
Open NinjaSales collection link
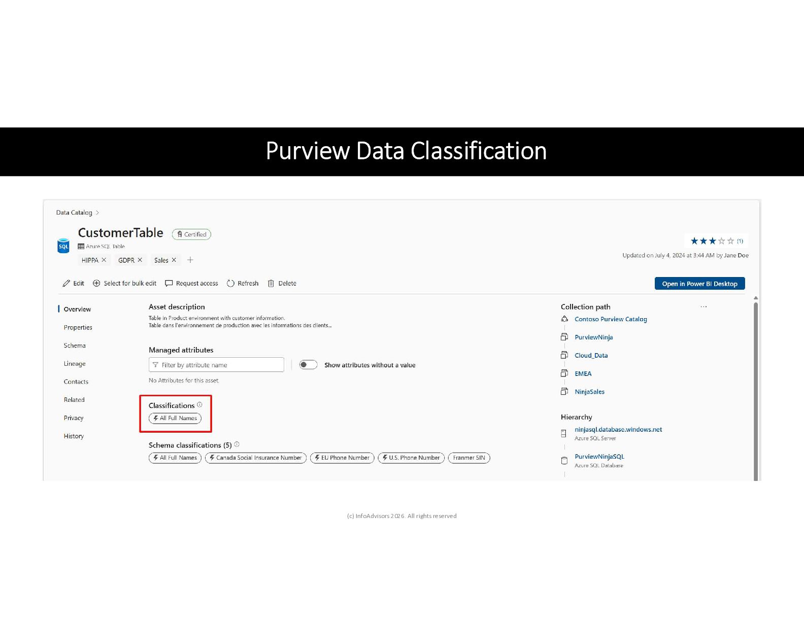590,392
